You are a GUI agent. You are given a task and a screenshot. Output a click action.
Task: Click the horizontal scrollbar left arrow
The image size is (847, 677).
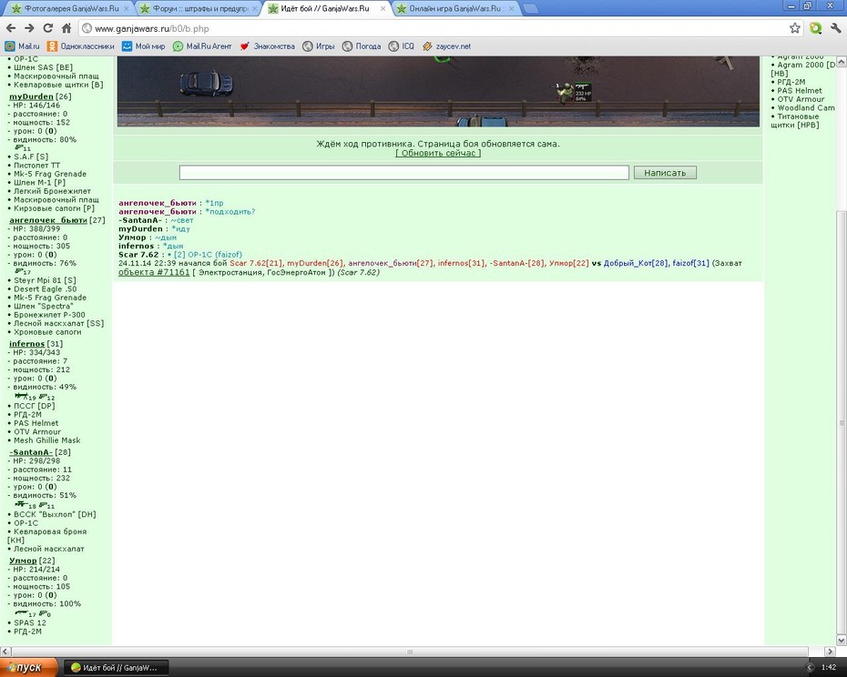[5, 652]
